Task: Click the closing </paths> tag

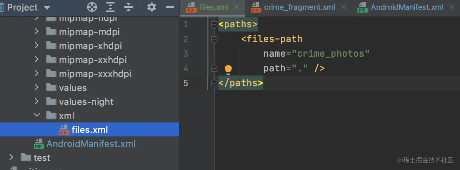Action: click(241, 83)
